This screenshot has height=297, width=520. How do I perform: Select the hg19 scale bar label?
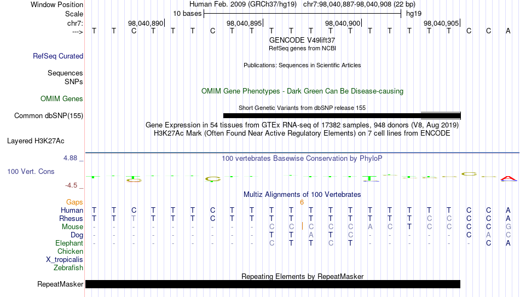point(414,14)
